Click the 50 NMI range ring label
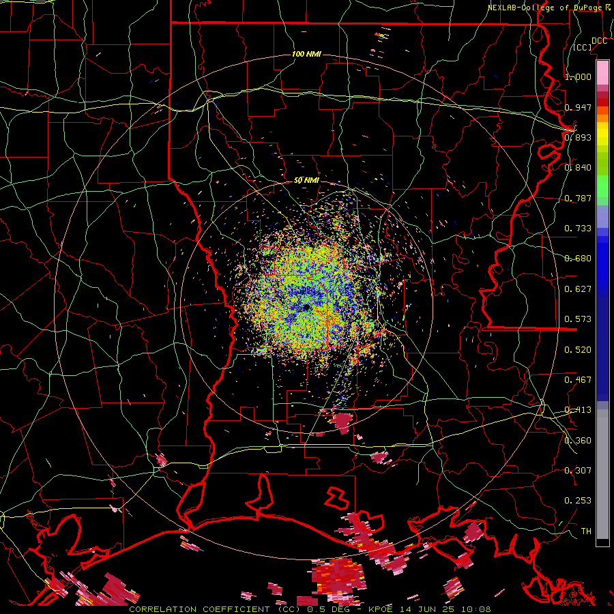This screenshot has width=614, height=614. click(x=306, y=181)
